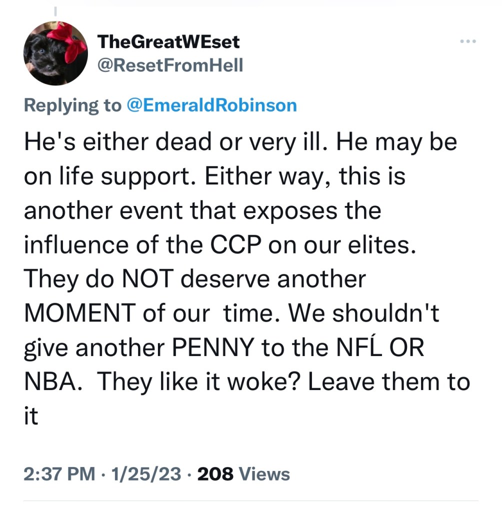Image resolution: width=502 pixels, height=512 pixels.
Task: Click the word "MOMENT" in the tweet
Action: (79, 313)
